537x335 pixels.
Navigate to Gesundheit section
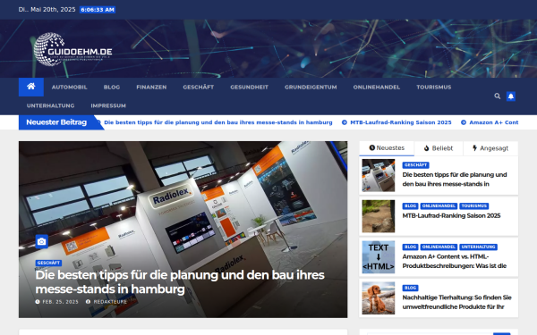click(250, 88)
